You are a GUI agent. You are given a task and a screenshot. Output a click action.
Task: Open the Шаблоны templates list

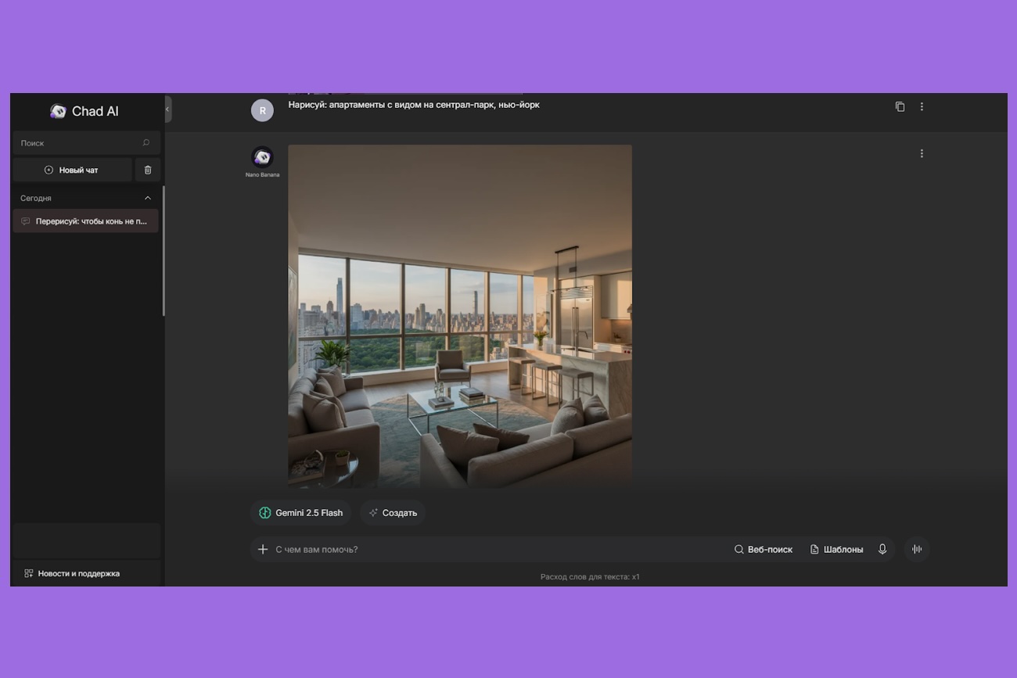pos(836,549)
